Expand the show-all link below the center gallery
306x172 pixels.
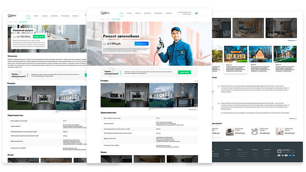coord(193,110)
